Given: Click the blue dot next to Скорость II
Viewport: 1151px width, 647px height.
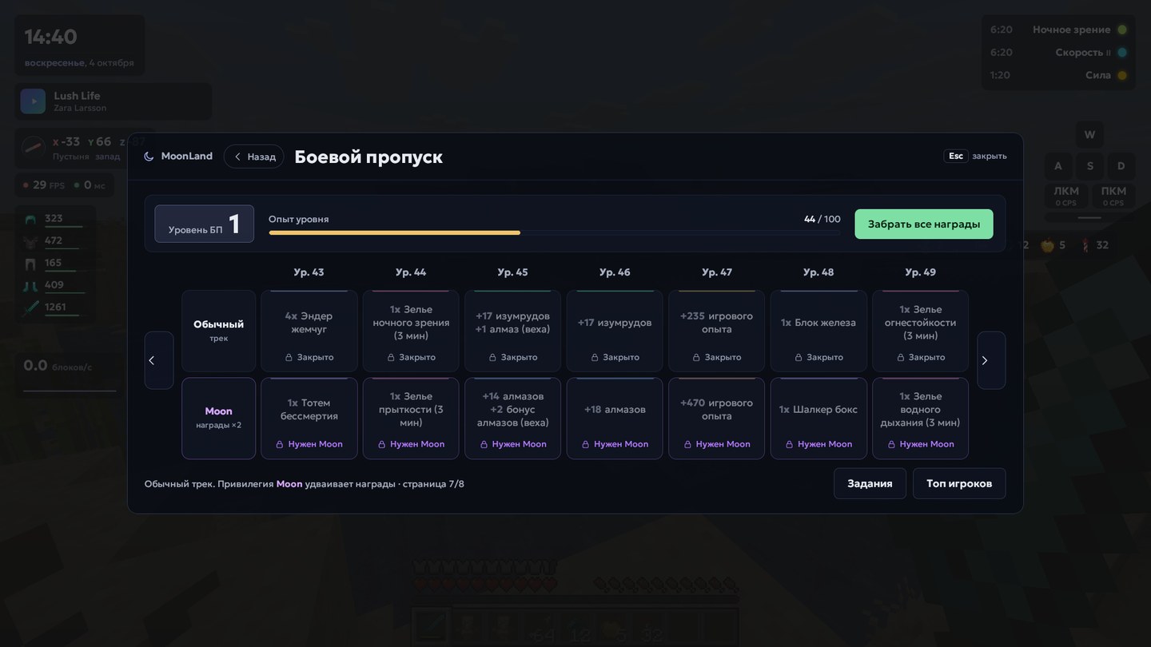Looking at the screenshot, I should pos(1122,53).
